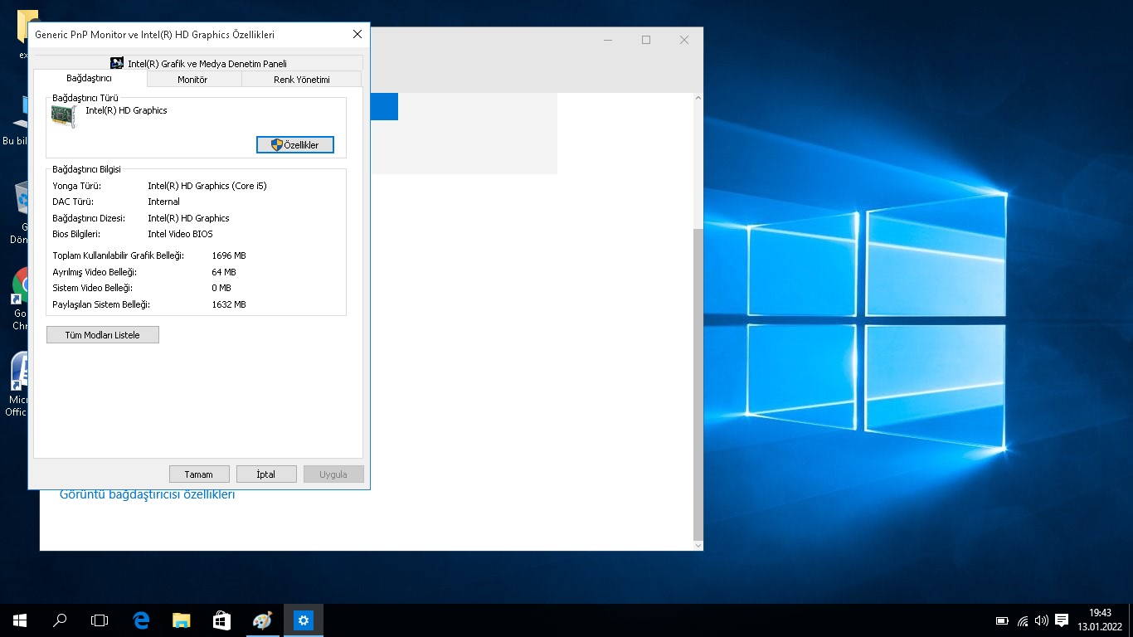This screenshot has height=637, width=1133.
Task: Click the Settings gear taskbar icon
Action: (x=304, y=620)
